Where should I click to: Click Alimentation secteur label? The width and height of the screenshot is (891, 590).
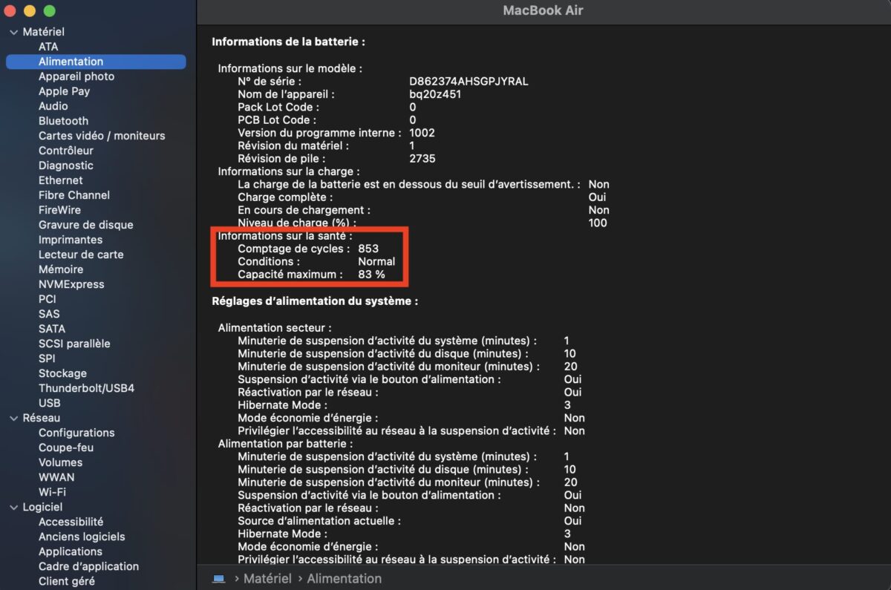click(275, 327)
